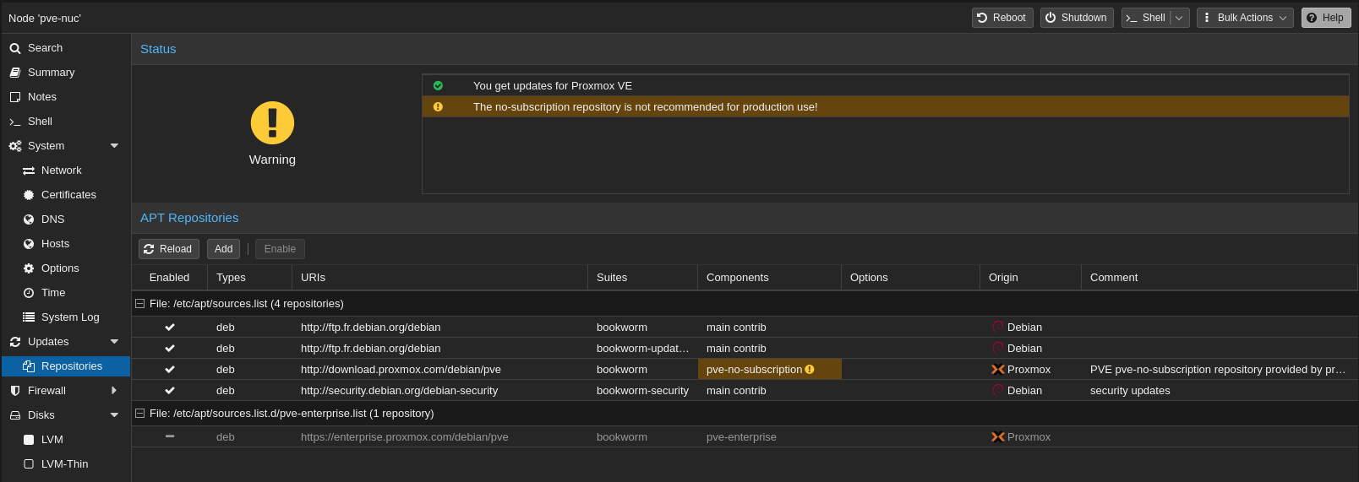The height and width of the screenshot is (482, 1359).
Task: Toggle enabled checkmark for bookworm-updates repository
Action: point(170,348)
